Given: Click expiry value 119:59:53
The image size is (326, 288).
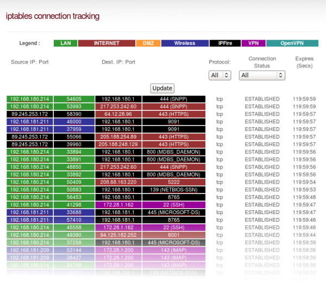Looking at the screenshot, I should [304, 190].
